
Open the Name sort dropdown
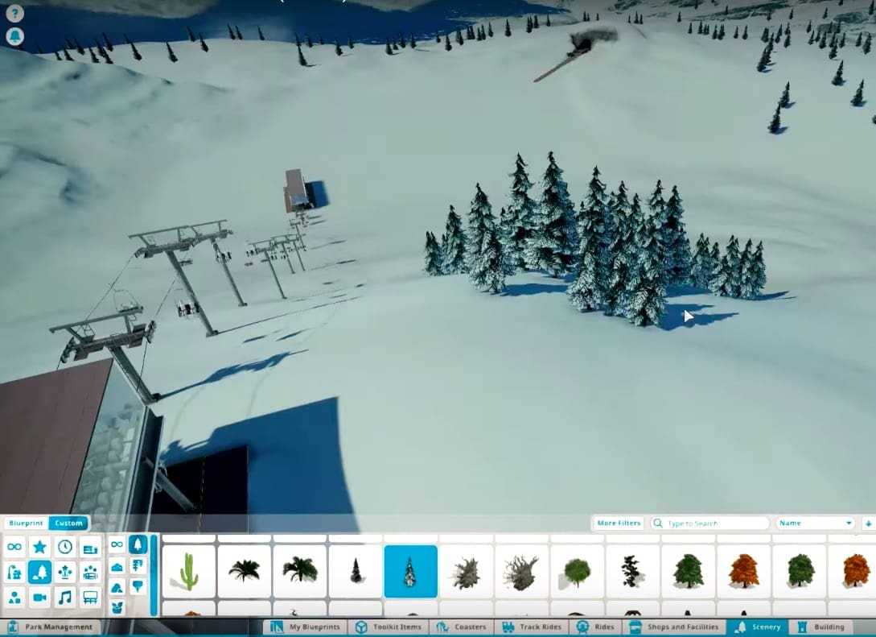point(815,523)
